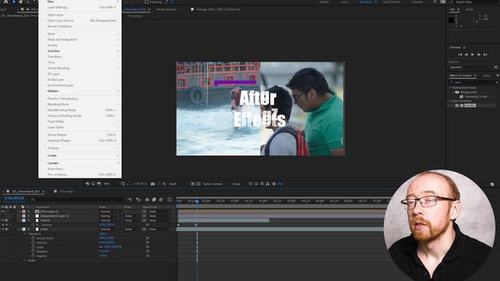Click the Scale stopwatch icon
This screenshot has width=500, height=281.
tap(33, 247)
